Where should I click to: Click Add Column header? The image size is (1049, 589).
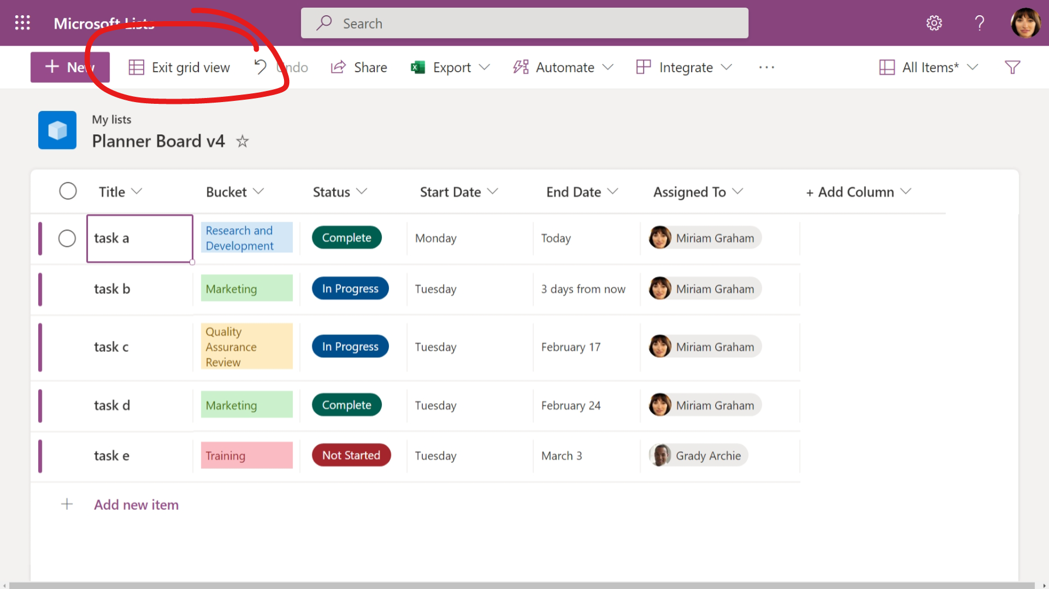click(x=858, y=192)
